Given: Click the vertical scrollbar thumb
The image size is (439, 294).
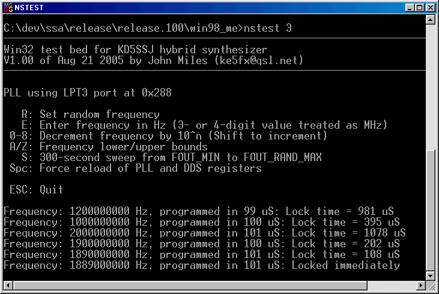Looking at the screenshot, I should coord(431,210).
